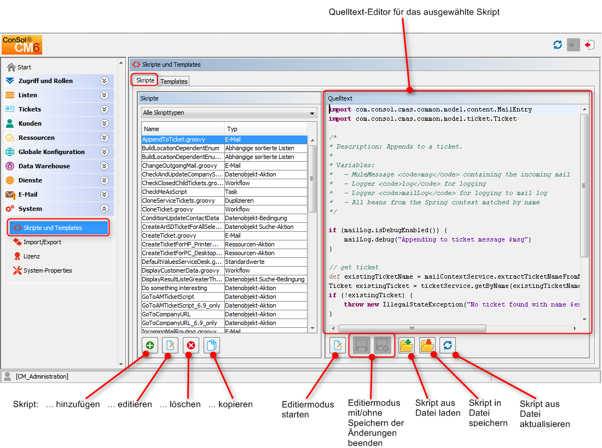The width and height of the screenshot is (602, 448).
Task: Click the edit script icon below script list
Action: (x=170, y=345)
